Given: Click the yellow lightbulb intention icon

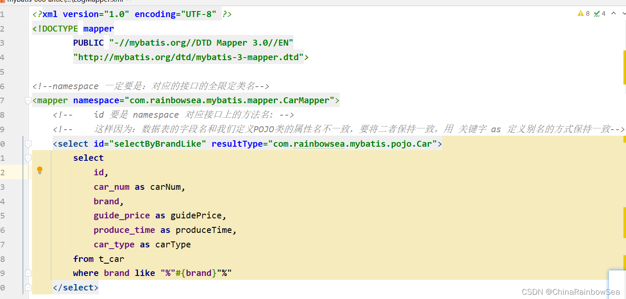Looking at the screenshot, I should (40, 170).
